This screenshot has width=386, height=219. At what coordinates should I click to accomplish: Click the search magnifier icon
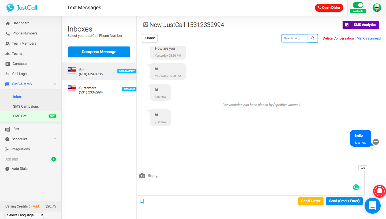tap(313, 38)
